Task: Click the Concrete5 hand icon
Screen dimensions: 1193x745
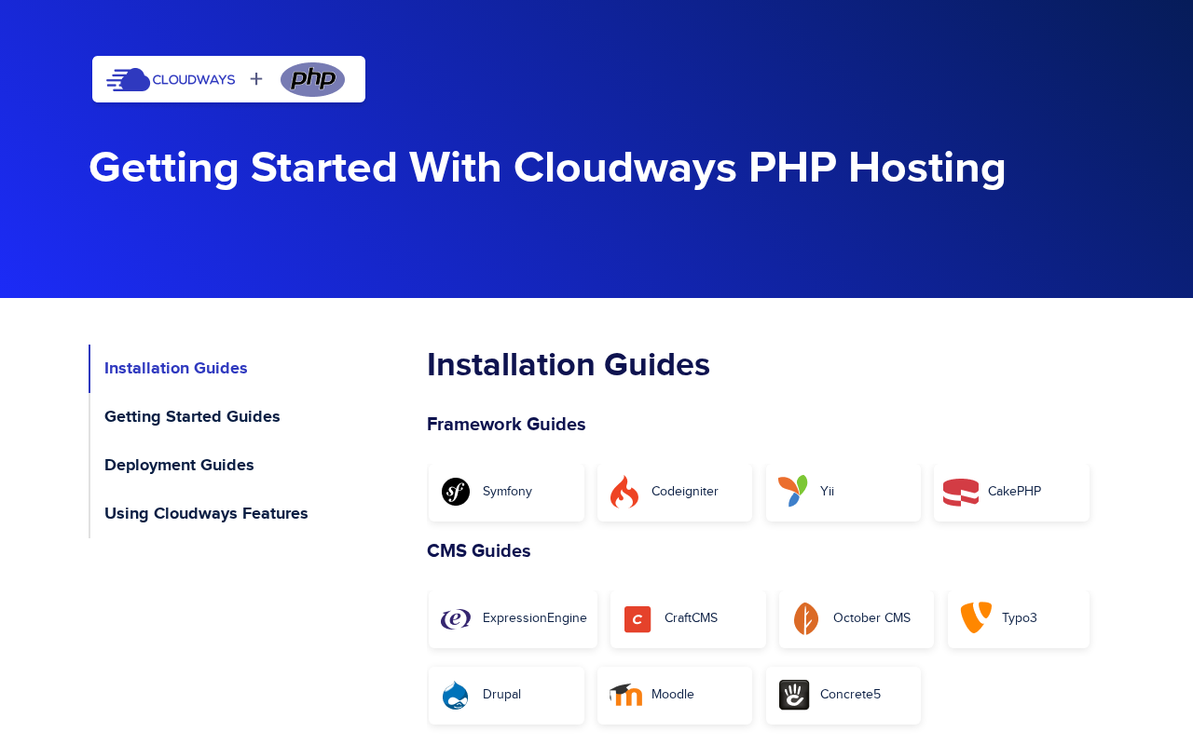Action: (794, 695)
